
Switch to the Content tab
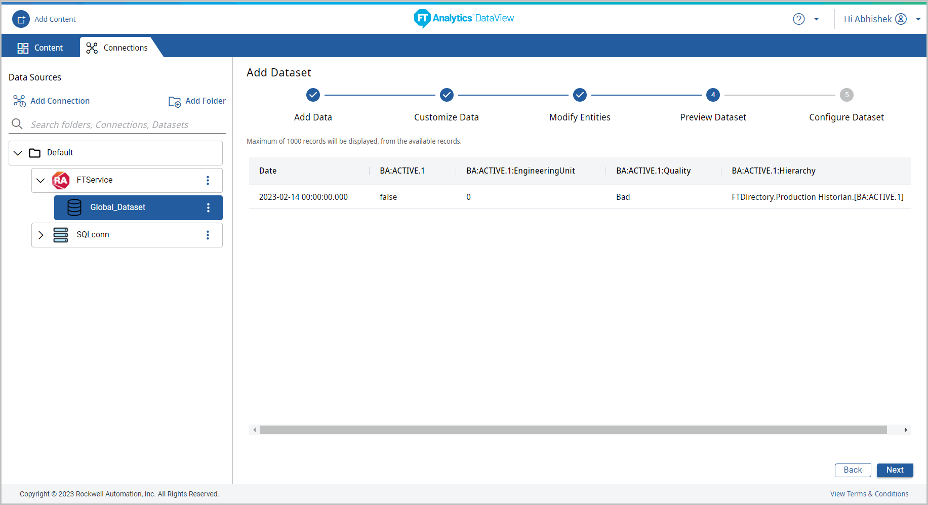click(x=41, y=48)
